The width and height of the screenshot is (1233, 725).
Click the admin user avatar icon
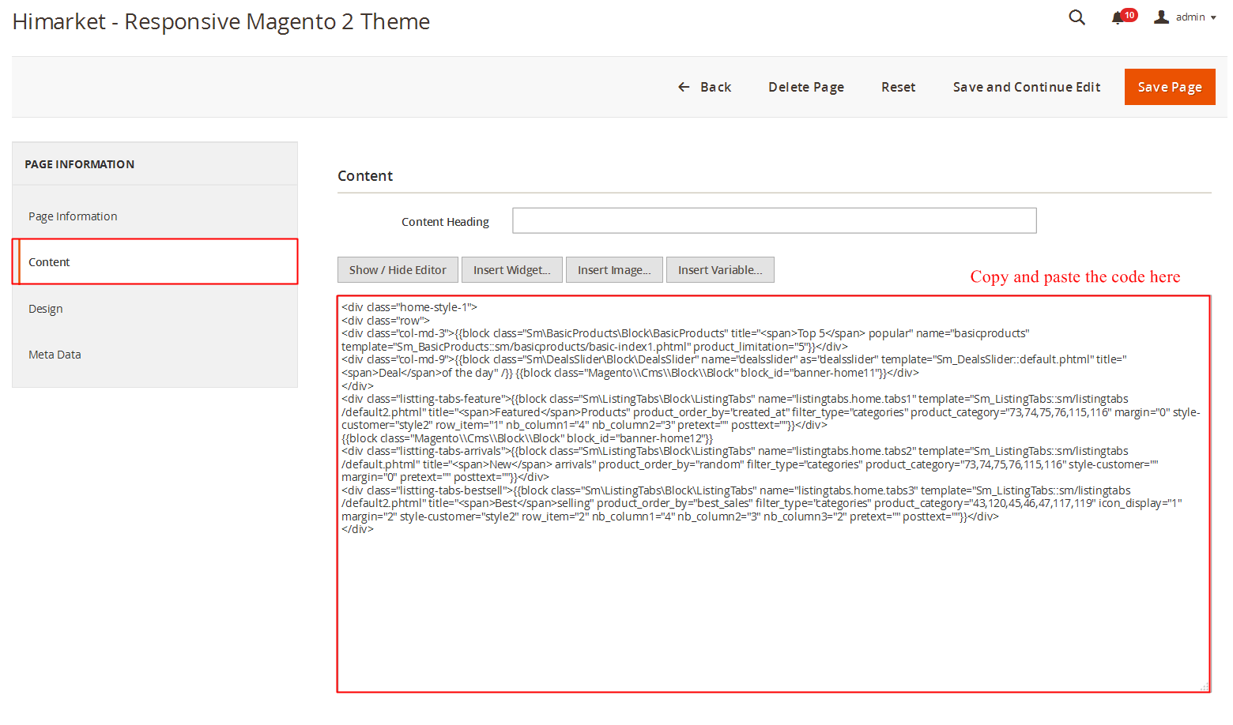[1161, 17]
